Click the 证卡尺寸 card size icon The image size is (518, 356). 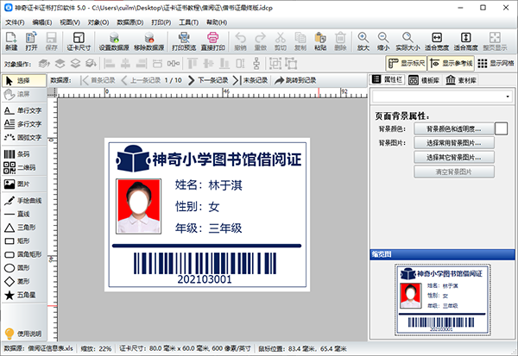click(x=79, y=41)
